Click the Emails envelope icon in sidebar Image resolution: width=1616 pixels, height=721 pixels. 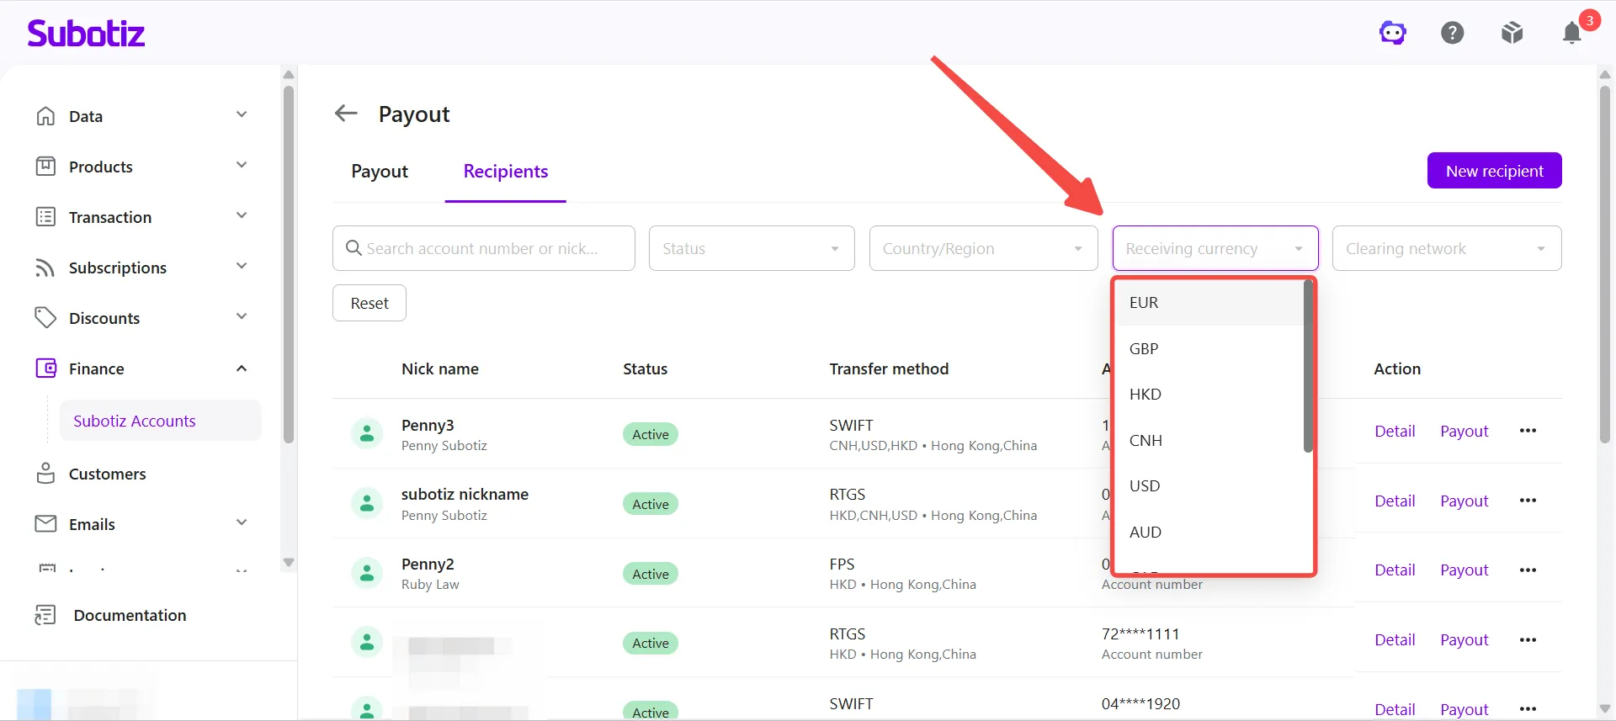pyautogui.click(x=45, y=523)
